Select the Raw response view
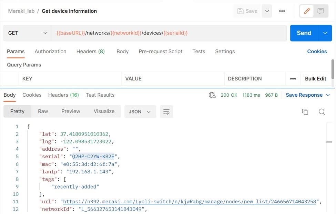Image resolution: width=336 pixels, height=214 pixels. [43, 111]
